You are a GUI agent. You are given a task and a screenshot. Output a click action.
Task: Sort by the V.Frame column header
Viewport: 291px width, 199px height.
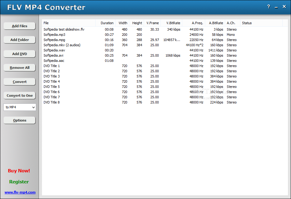(152, 23)
